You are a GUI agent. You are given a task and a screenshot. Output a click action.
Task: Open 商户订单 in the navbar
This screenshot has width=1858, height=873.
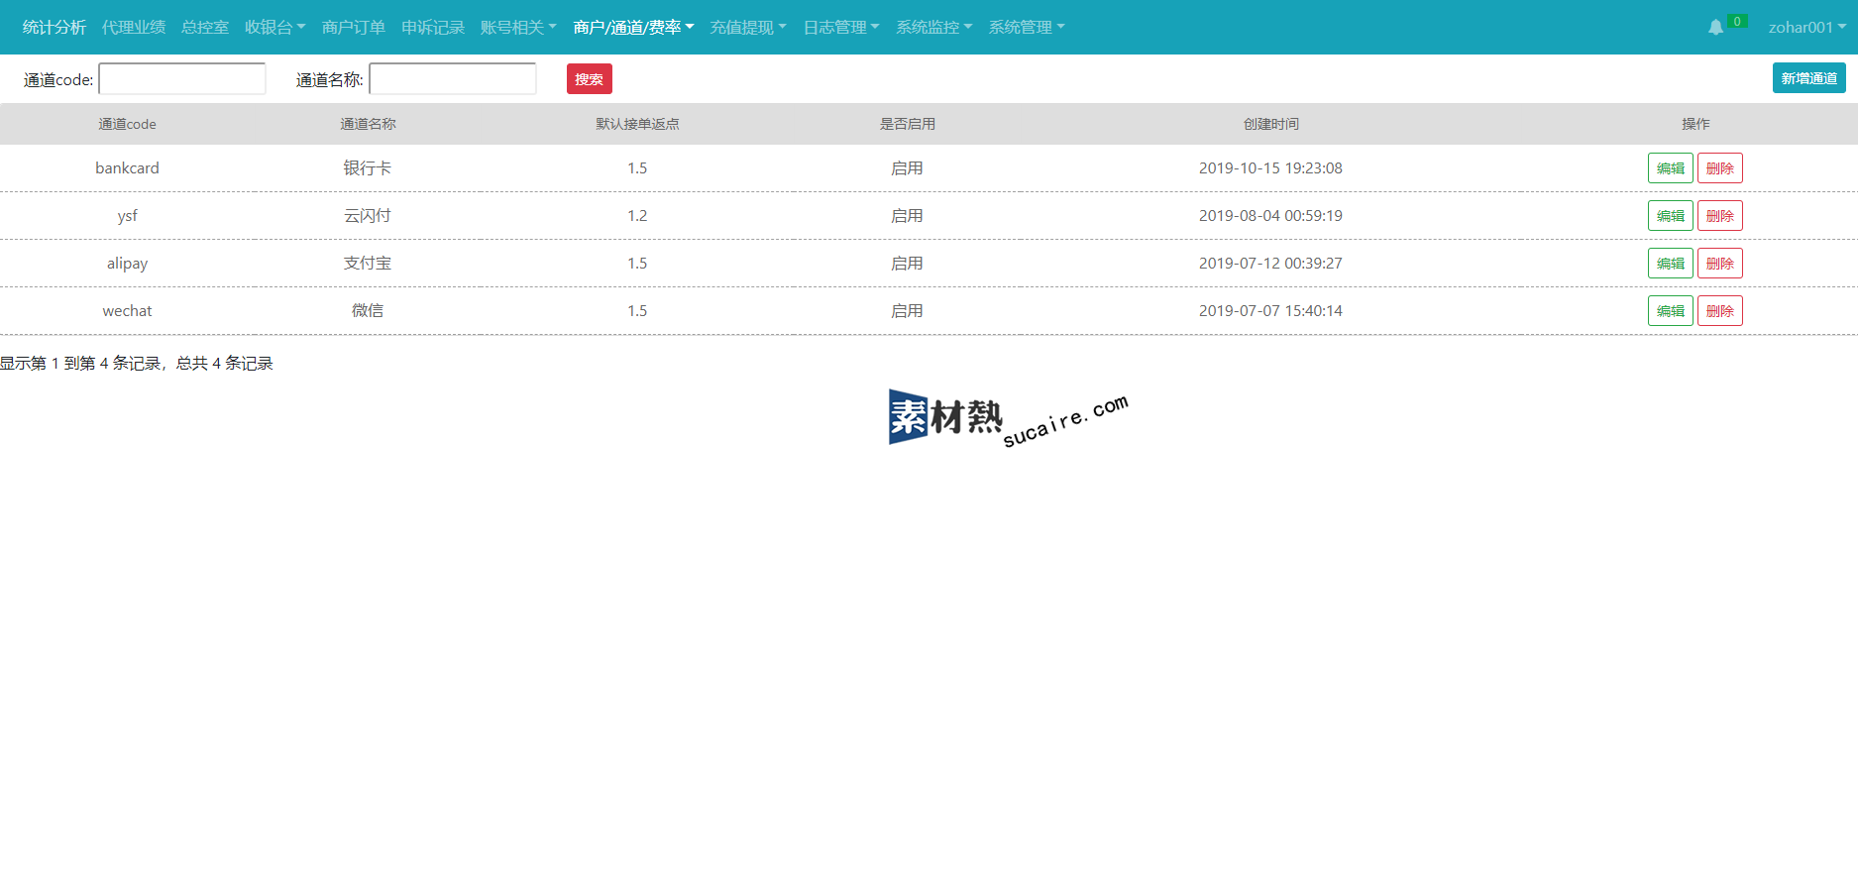coord(354,28)
